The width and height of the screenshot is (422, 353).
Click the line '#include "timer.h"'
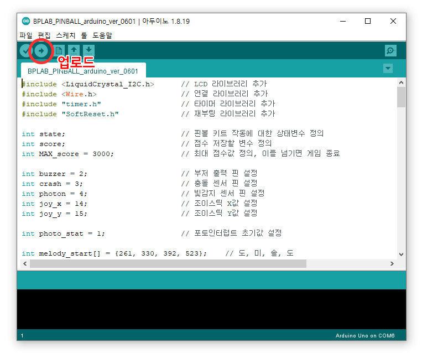(x=61, y=104)
